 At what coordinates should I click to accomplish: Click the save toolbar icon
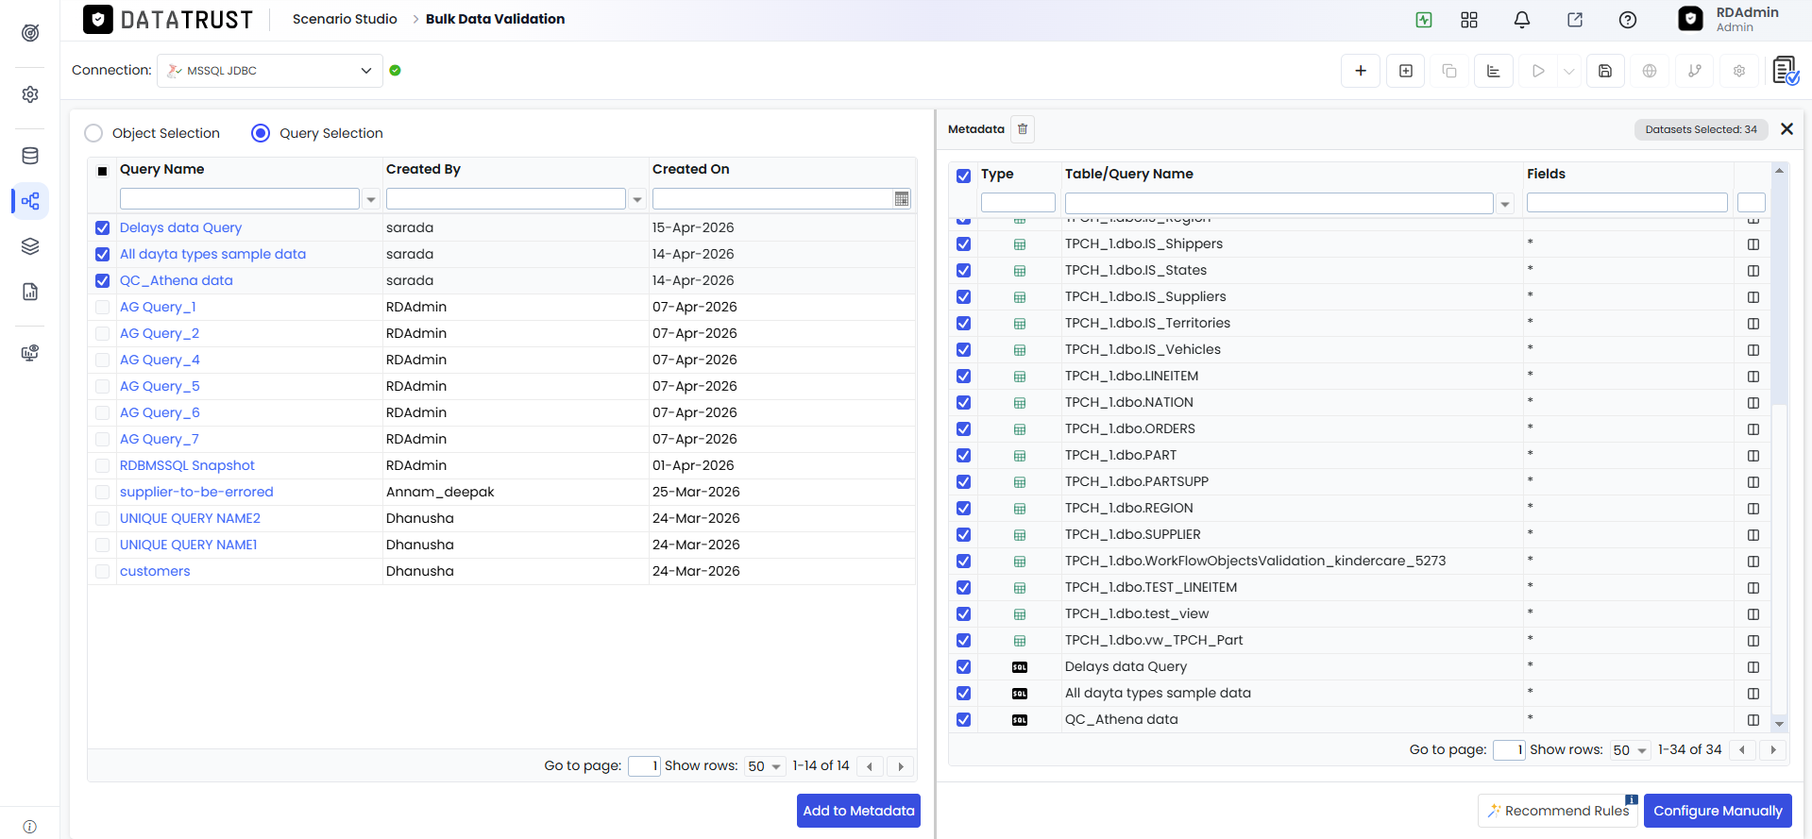tap(1605, 71)
